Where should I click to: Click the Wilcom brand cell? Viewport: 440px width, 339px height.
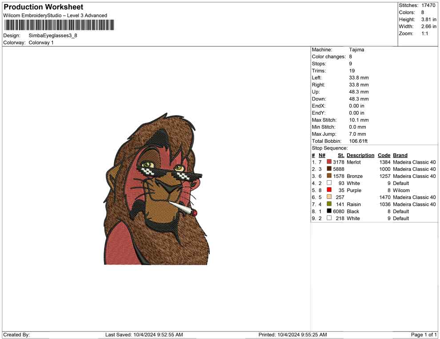coord(401,190)
